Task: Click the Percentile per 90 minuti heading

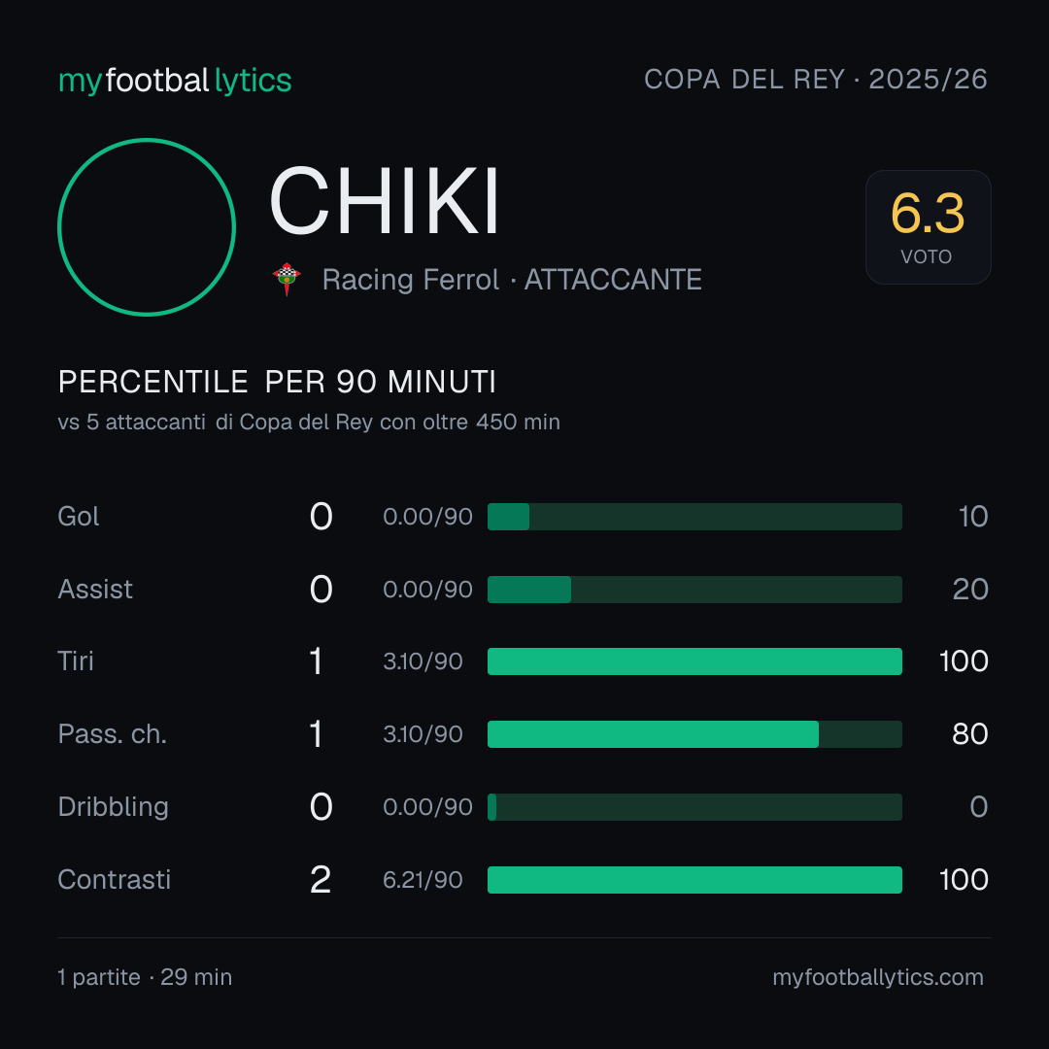Action: tap(277, 382)
